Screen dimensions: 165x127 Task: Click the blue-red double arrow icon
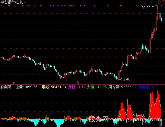(14, 83)
